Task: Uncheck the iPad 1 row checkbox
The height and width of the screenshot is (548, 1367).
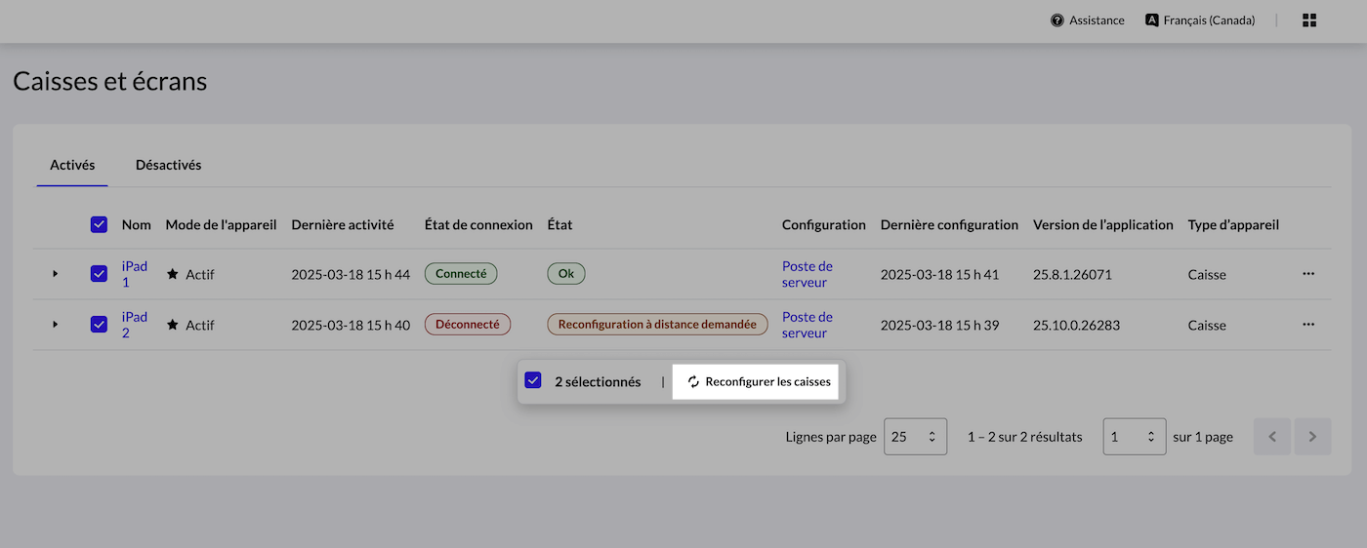Action: point(99,274)
